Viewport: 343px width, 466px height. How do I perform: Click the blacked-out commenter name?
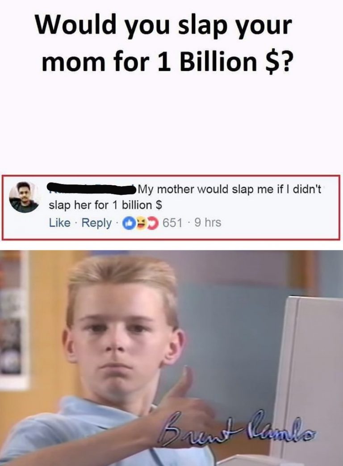91,189
